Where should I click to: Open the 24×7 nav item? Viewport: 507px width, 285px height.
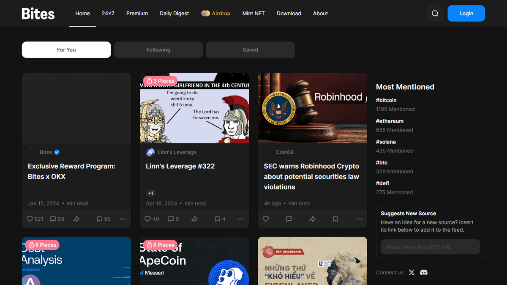[108, 14]
